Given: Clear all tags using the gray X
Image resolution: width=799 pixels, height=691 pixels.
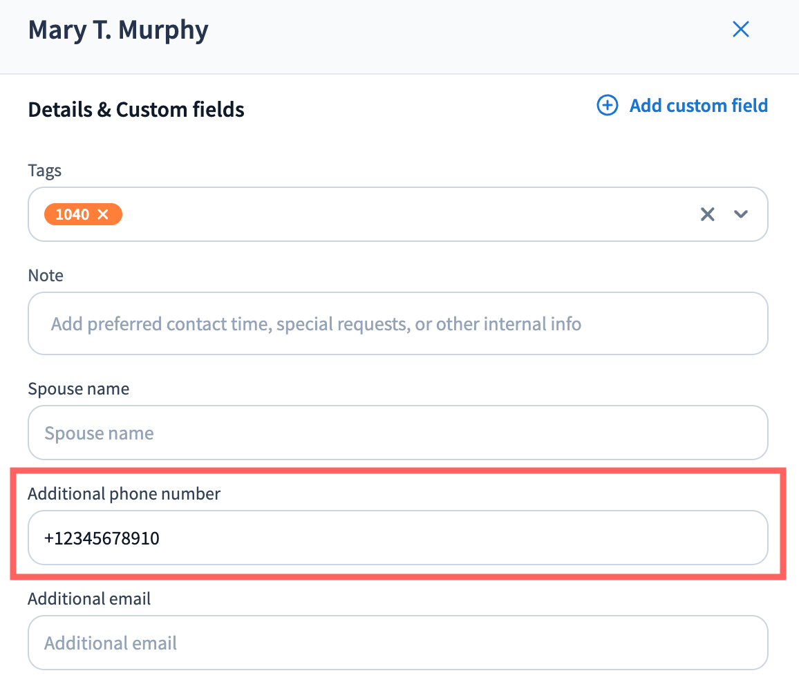Looking at the screenshot, I should tap(707, 214).
